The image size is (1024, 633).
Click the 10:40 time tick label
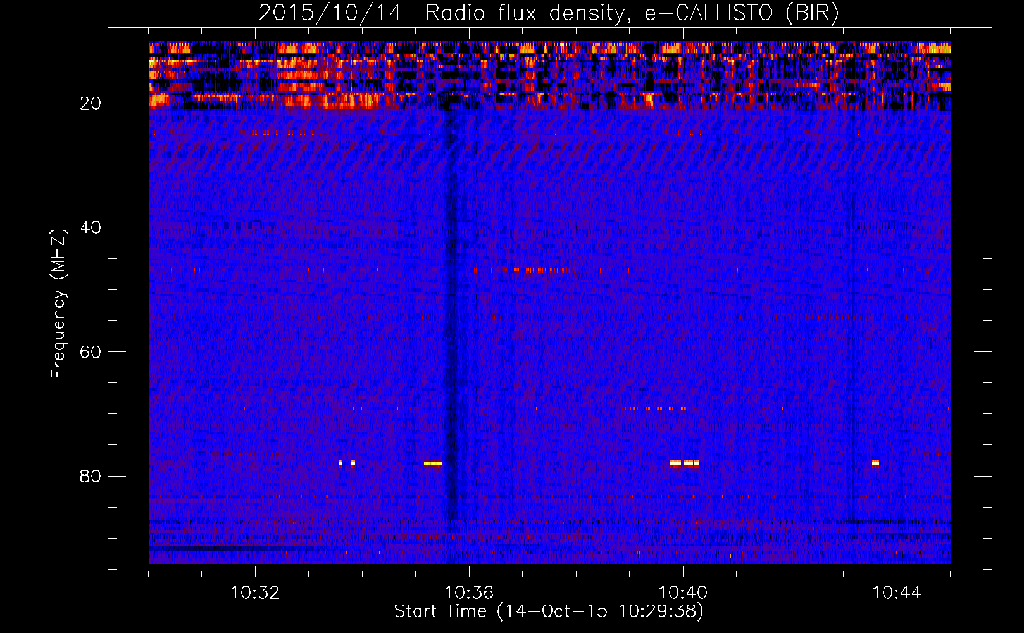(683, 593)
